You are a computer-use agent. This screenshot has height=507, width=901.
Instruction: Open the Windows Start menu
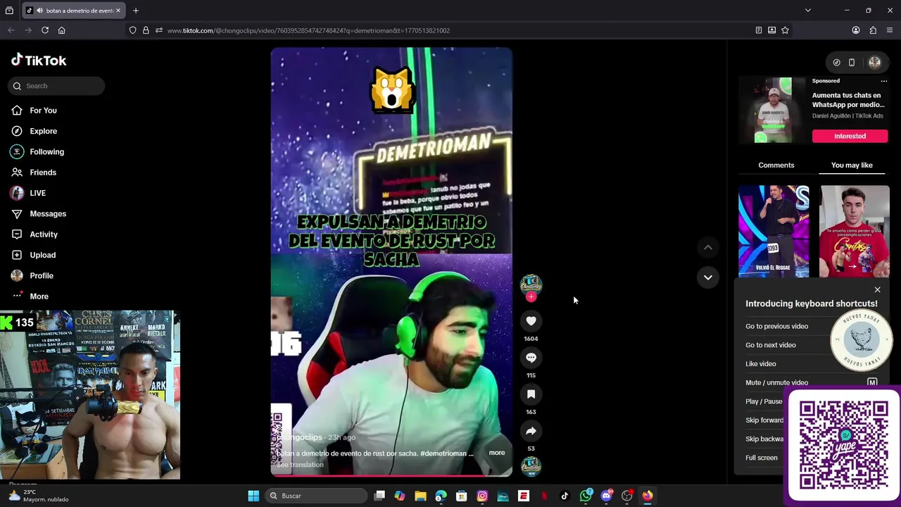click(x=253, y=496)
